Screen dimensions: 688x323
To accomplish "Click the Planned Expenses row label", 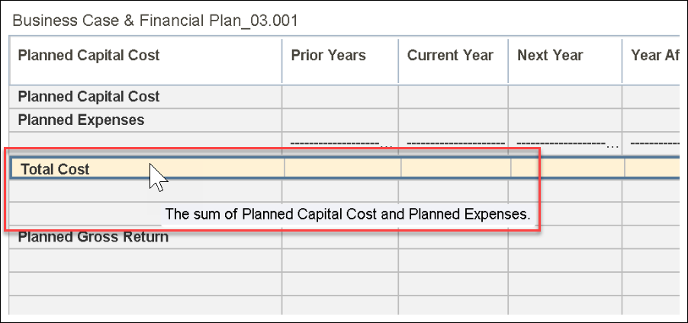I will (81, 120).
